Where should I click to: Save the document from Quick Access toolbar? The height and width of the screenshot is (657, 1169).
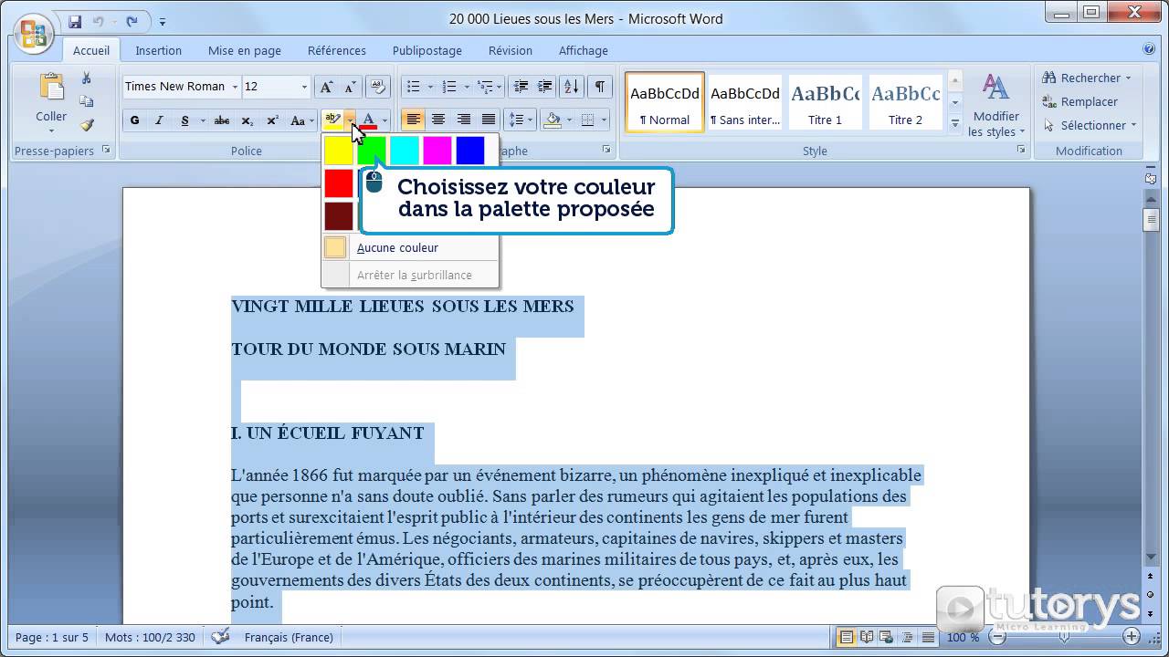75,21
